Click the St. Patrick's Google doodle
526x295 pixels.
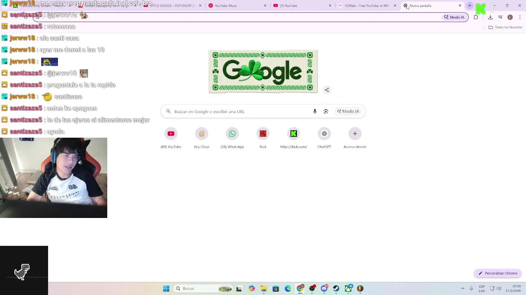pos(263,72)
